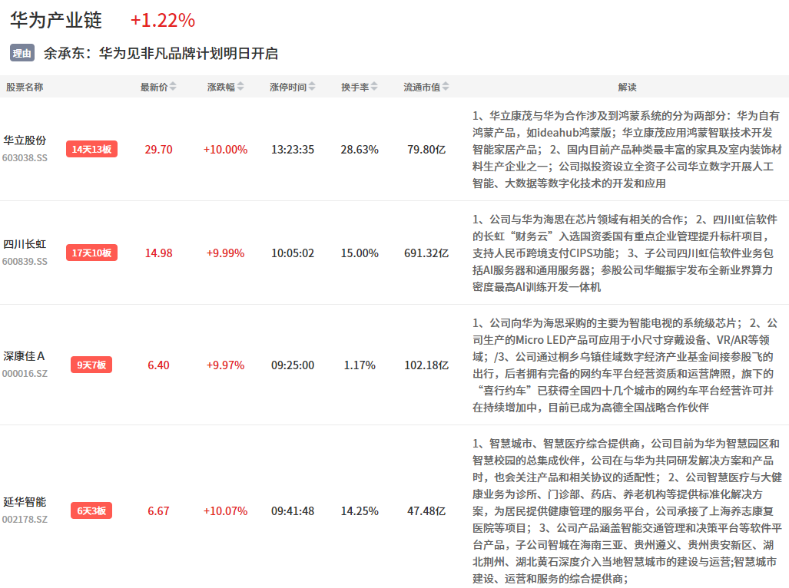The width and height of the screenshot is (789, 588).
Task: Click the 14天13板 badge for 华立股份
Action: (92, 150)
